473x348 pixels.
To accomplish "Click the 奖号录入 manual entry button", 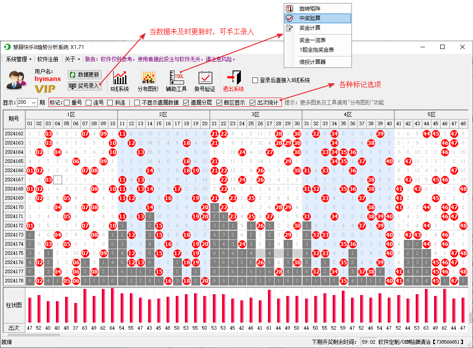I will click(x=85, y=86).
